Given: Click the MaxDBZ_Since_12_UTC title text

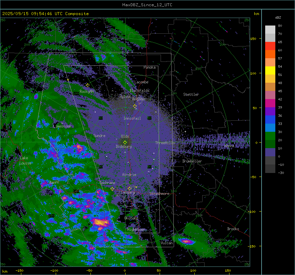Looking at the screenshot, I should 147,5.
